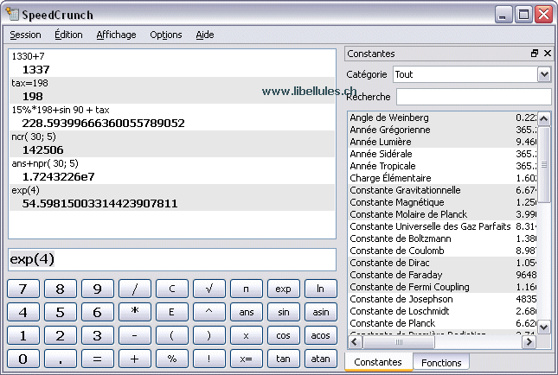Click the 3 keypad button
The image size is (558, 375).
click(98, 335)
